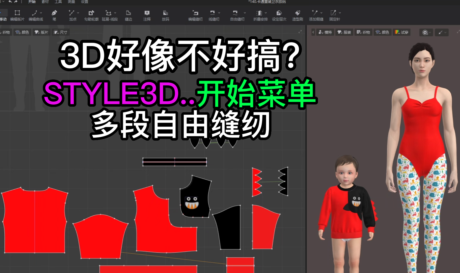Toggle 2D 尺寸 size display

[x=60, y=32]
